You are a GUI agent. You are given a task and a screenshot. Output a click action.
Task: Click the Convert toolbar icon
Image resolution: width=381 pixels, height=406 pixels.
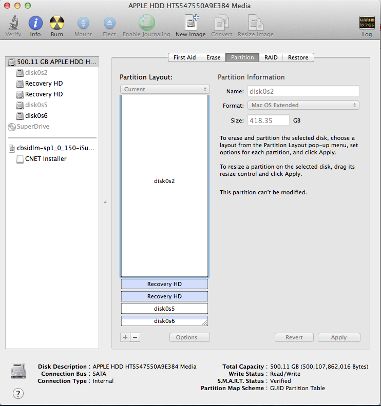point(222,23)
